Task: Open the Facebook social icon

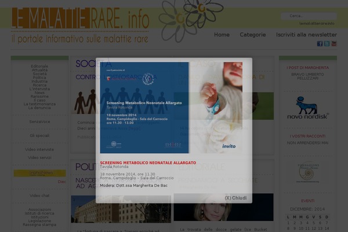Action: pos(320,43)
